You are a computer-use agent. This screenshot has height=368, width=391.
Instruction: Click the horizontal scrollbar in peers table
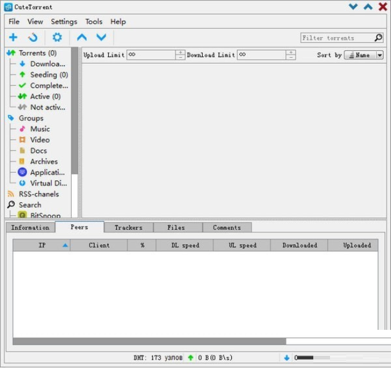pyautogui.click(x=149, y=342)
